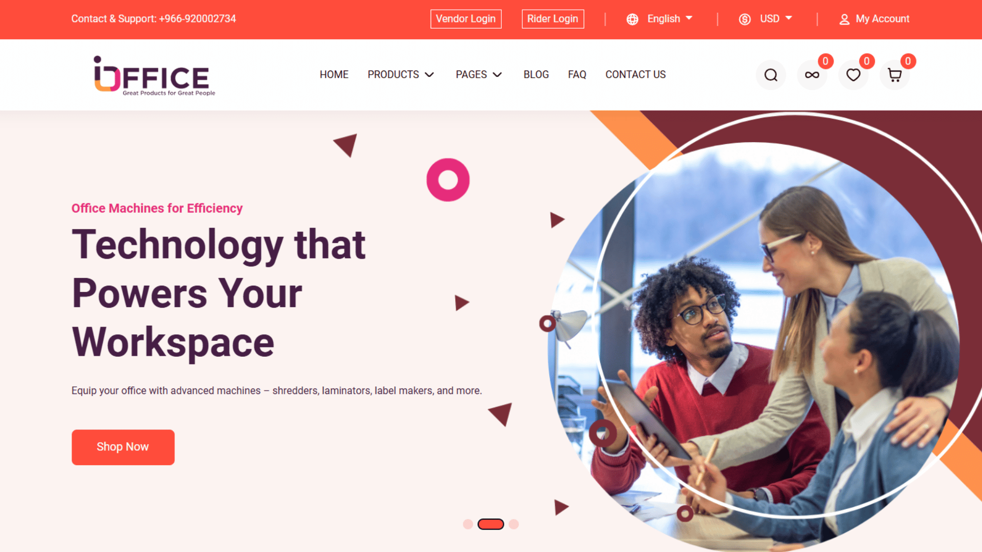
Task: Click the Vendor Login button
Action: (465, 19)
